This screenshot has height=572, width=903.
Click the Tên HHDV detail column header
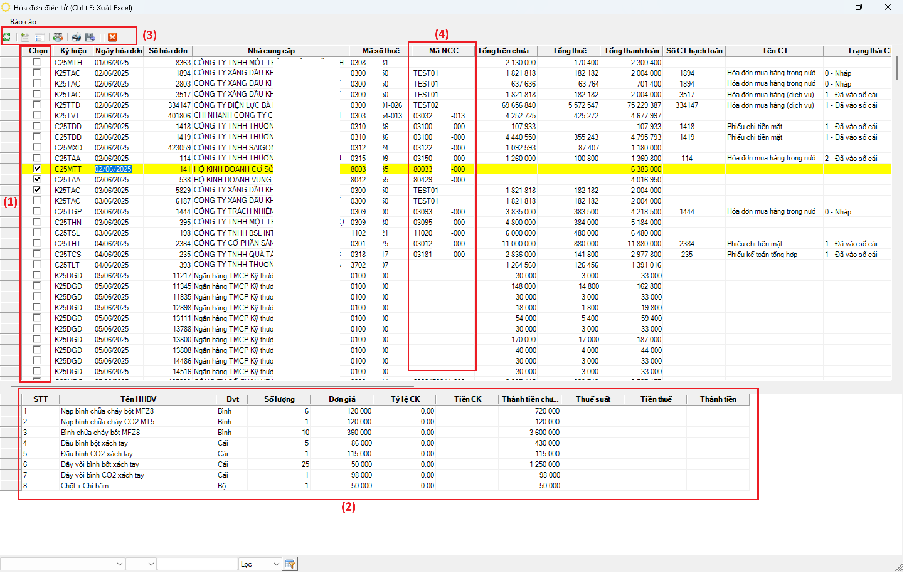138,399
